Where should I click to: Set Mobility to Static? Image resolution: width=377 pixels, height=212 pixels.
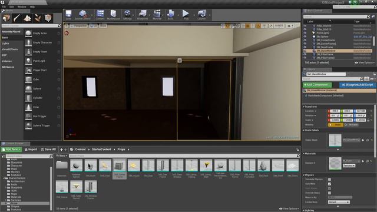pos(336,125)
